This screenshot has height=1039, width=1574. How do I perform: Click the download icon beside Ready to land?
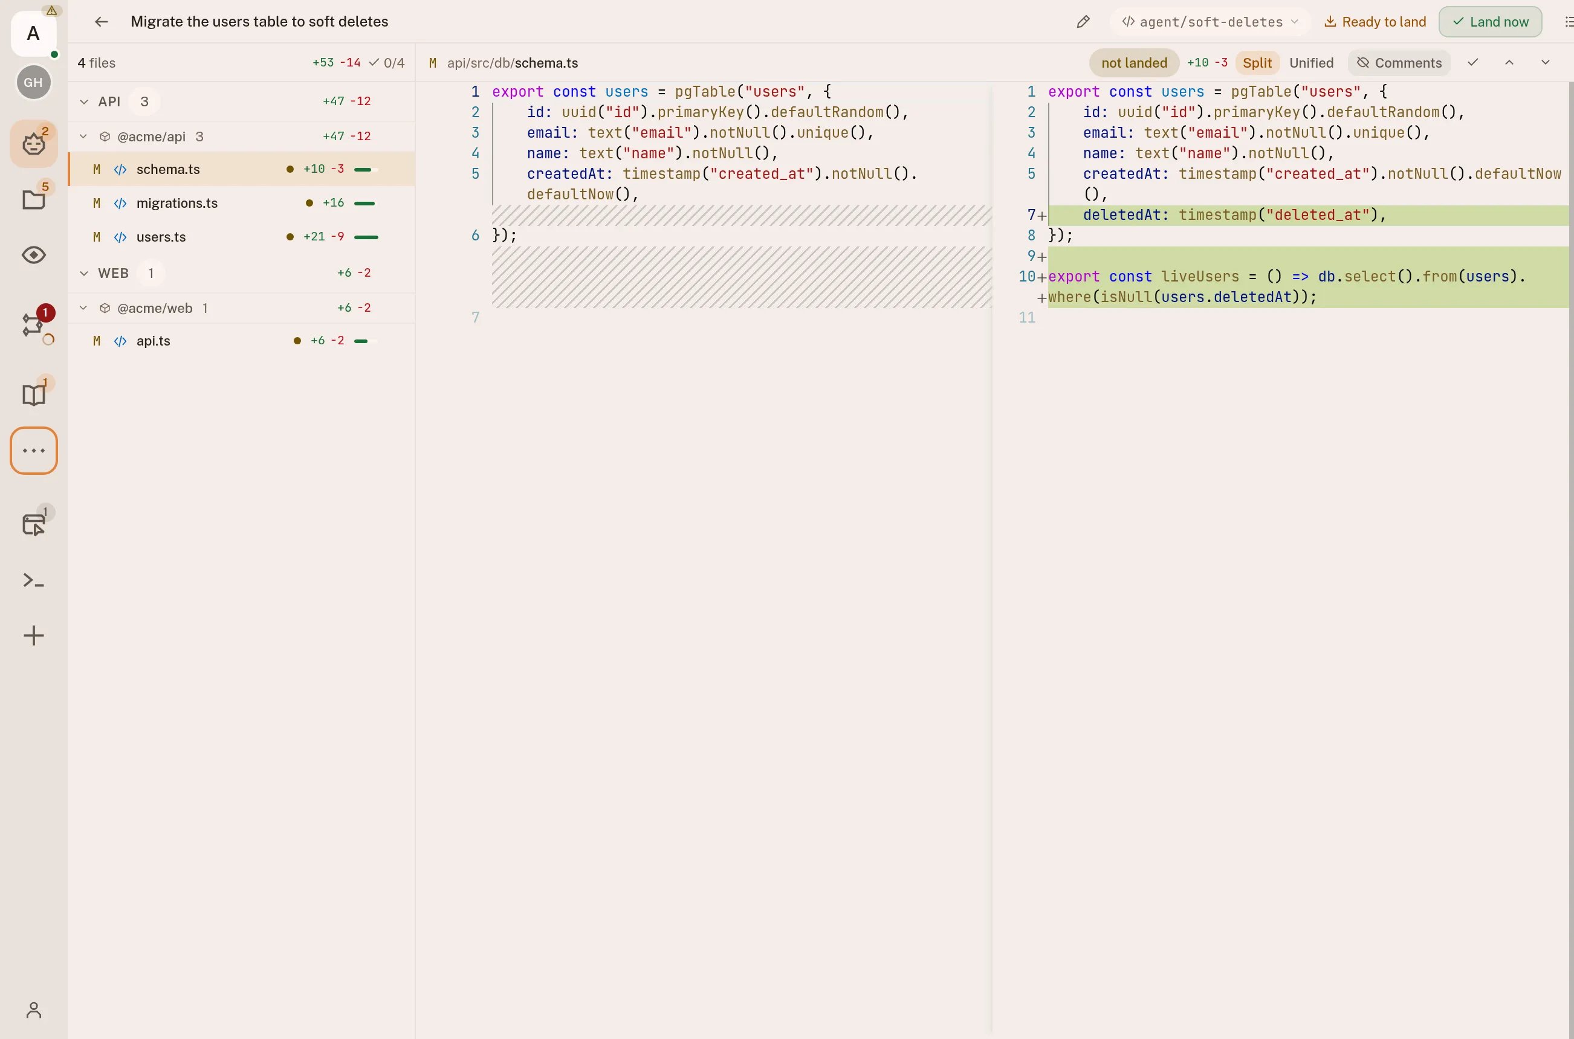point(1329,22)
